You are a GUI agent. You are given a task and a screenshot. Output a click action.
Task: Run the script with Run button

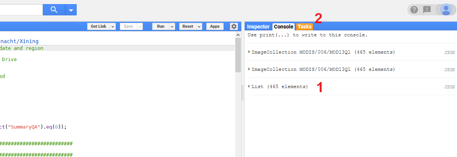point(160,27)
